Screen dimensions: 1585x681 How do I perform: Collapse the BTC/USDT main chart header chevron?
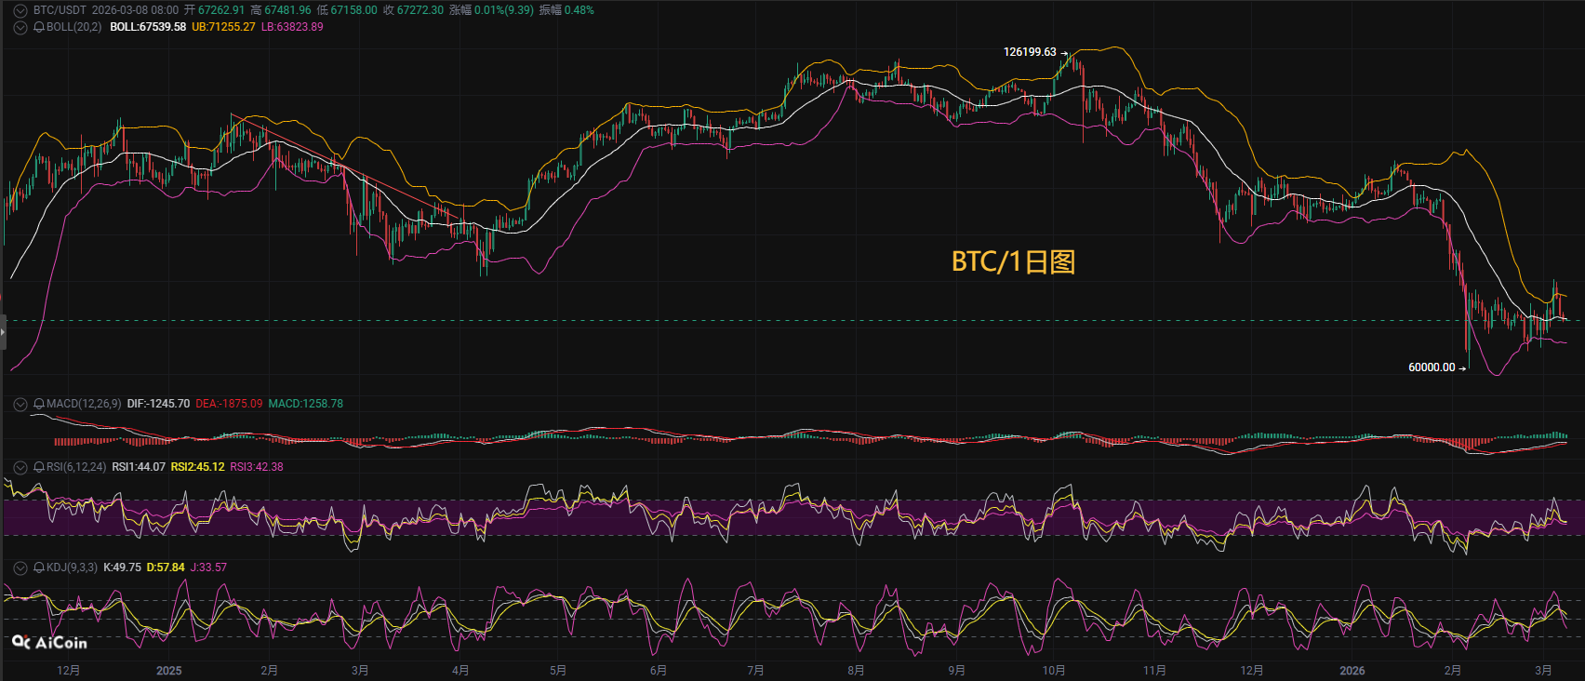pyautogui.click(x=20, y=10)
